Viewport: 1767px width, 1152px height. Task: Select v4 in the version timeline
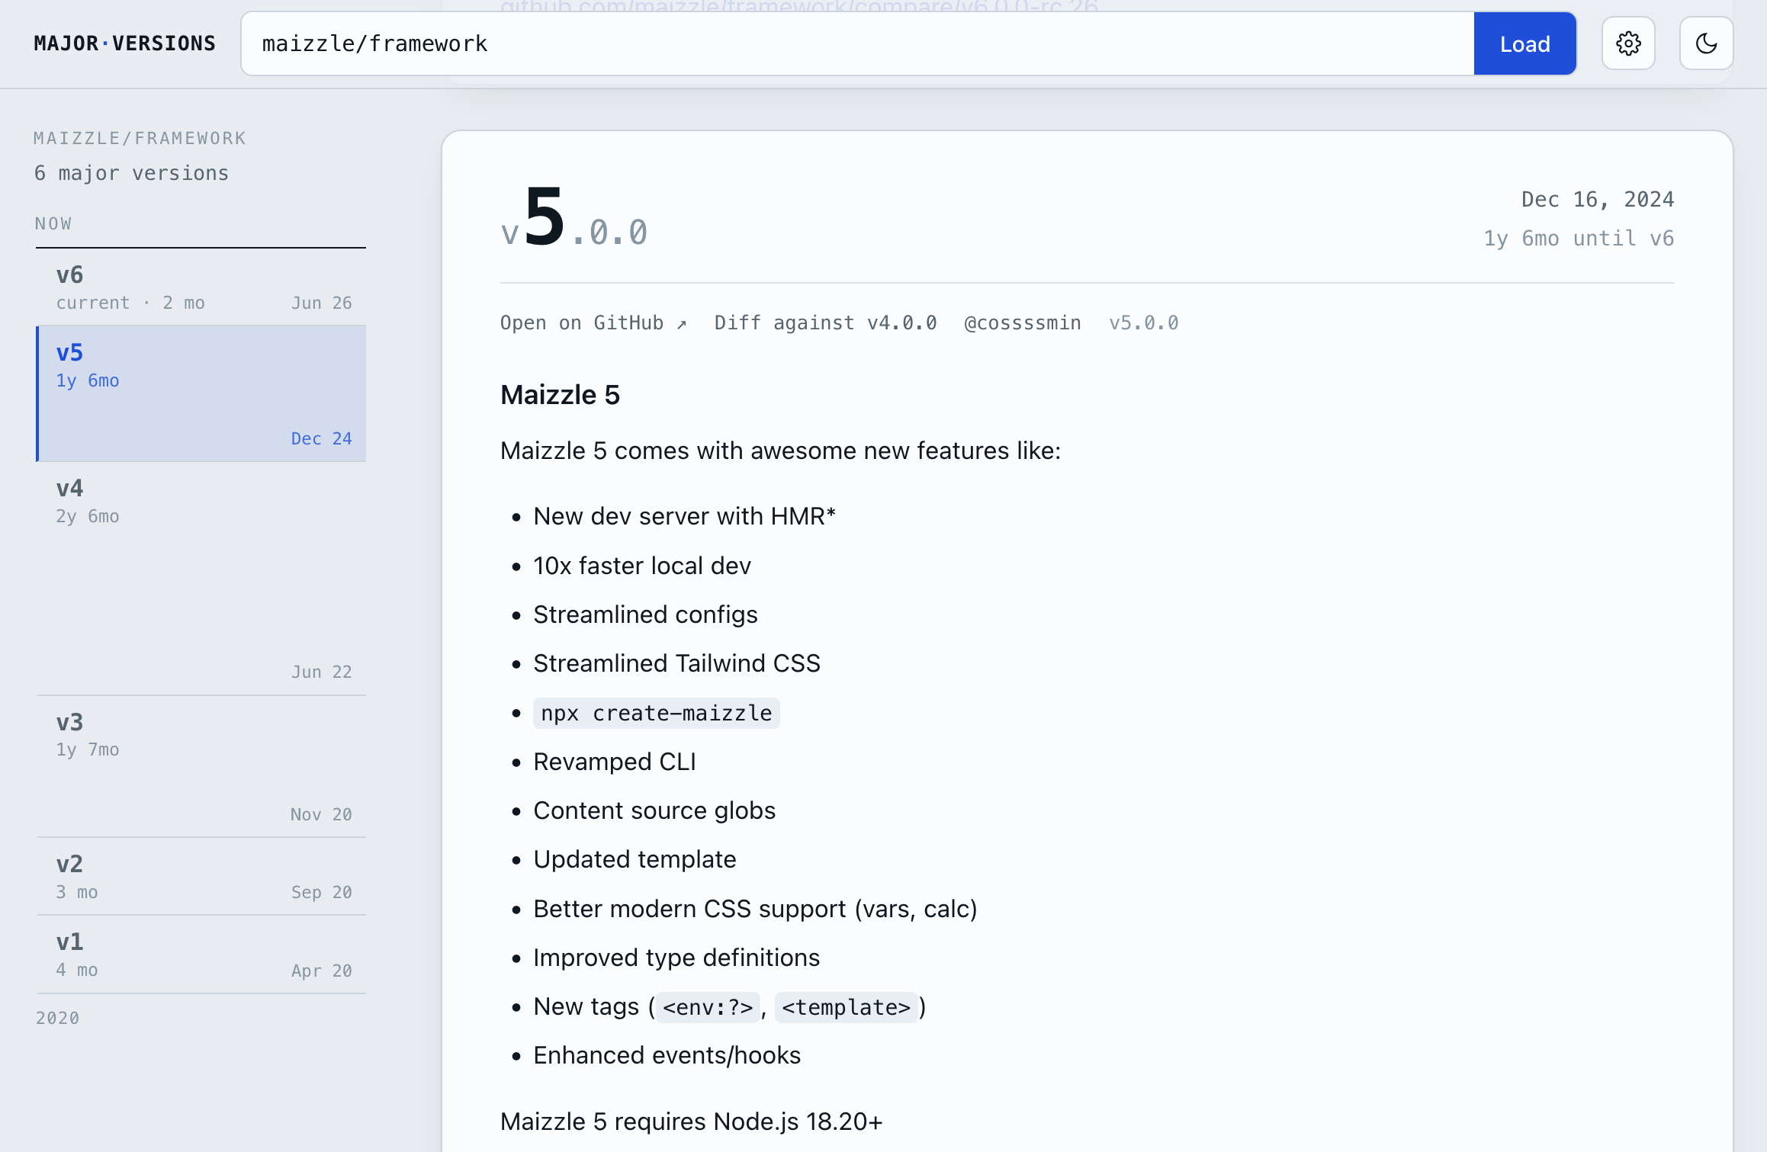click(201, 579)
